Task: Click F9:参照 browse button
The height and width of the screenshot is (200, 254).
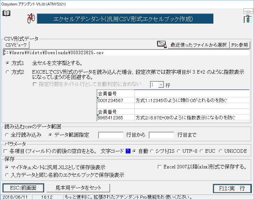Action: (x=240, y=45)
